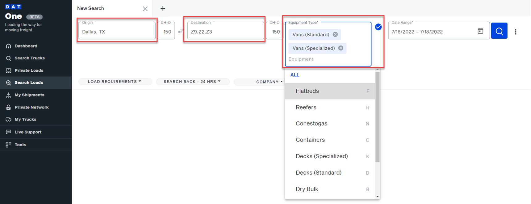The height and width of the screenshot is (204, 531).
Task: Select Decks (Specialized) option
Action: coord(330,156)
